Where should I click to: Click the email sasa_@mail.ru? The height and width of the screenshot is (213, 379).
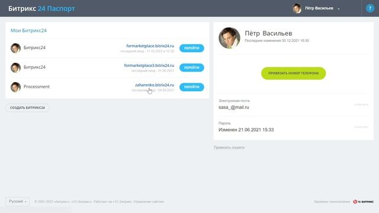(x=234, y=108)
